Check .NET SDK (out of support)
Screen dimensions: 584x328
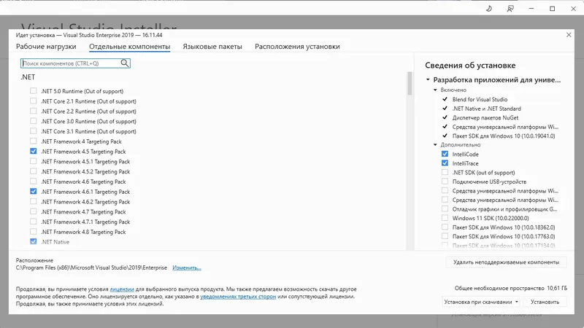tap(445, 172)
